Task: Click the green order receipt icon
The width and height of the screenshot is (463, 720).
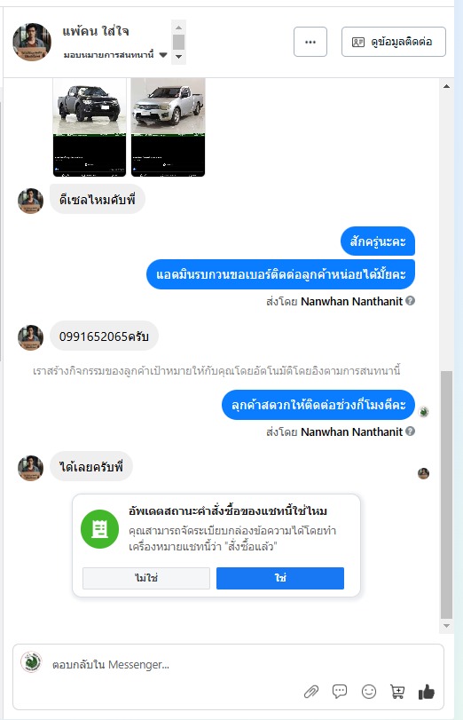Action: point(99,529)
